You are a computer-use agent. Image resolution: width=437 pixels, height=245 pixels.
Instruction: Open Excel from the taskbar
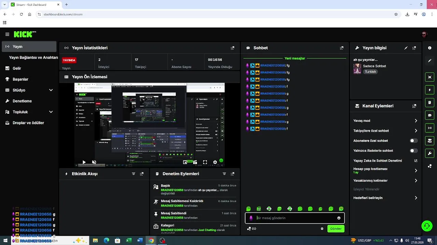point(129,241)
